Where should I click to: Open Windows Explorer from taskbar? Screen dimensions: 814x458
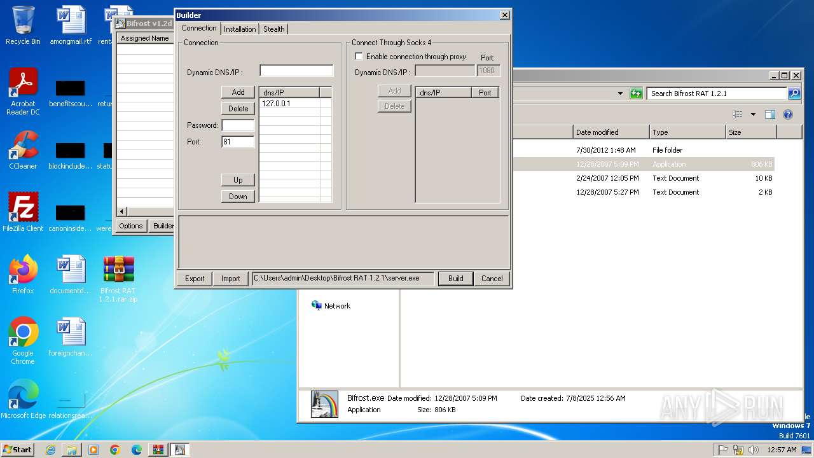click(x=72, y=450)
